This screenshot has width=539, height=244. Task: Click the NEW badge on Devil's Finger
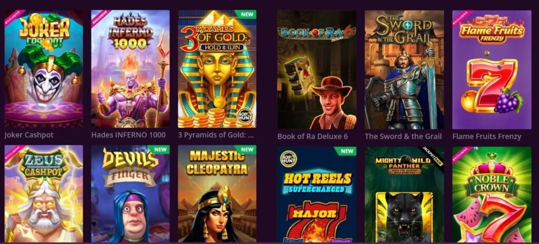coord(160,150)
